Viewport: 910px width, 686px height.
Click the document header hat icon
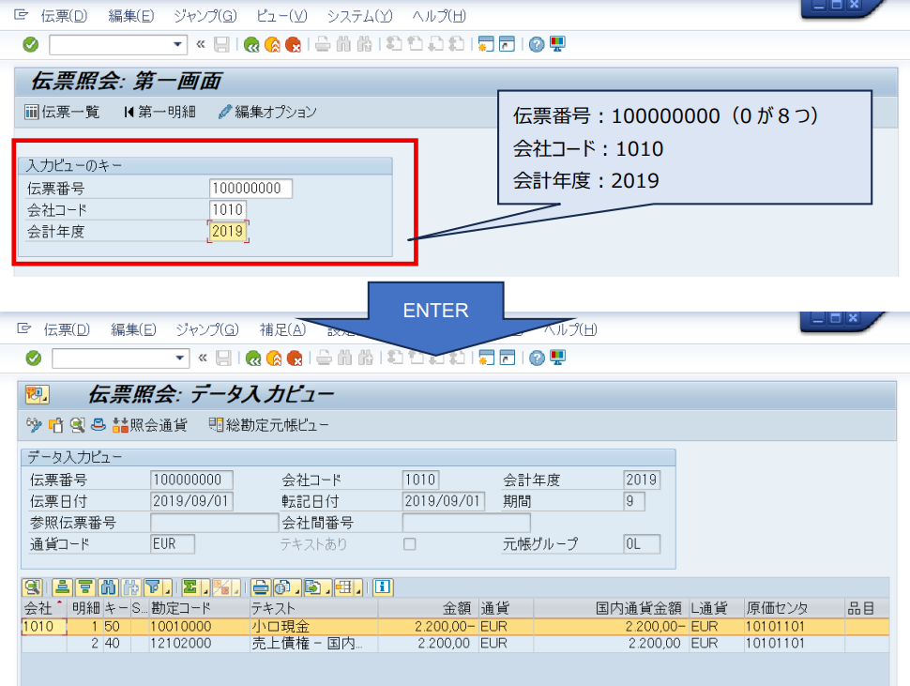(x=99, y=425)
